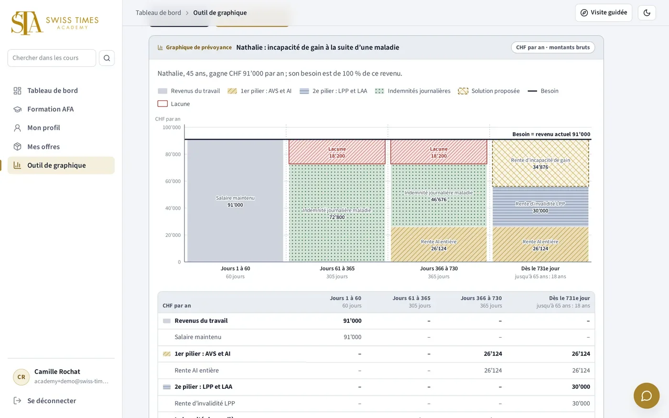This screenshot has width=669, height=418.
Task: Click the CHF par an montants bruts pill
Action: [x=553, y=47]
